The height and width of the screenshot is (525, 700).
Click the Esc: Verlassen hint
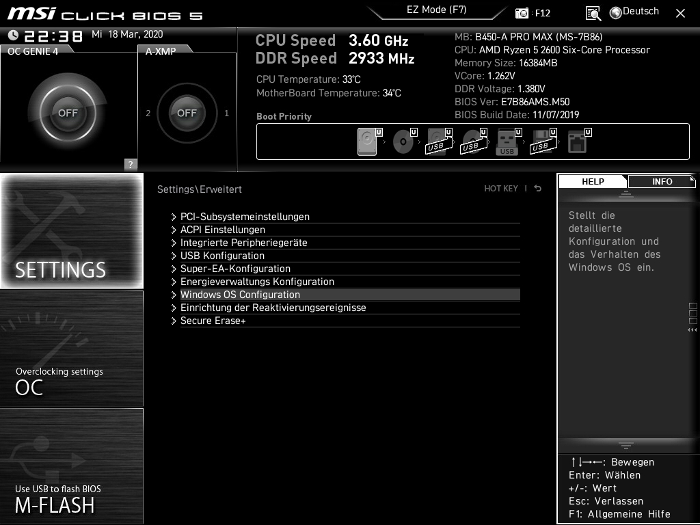[x=606, y=501]
